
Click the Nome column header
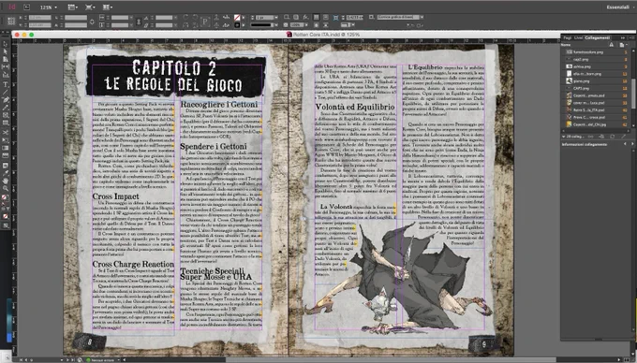point(567,45)
